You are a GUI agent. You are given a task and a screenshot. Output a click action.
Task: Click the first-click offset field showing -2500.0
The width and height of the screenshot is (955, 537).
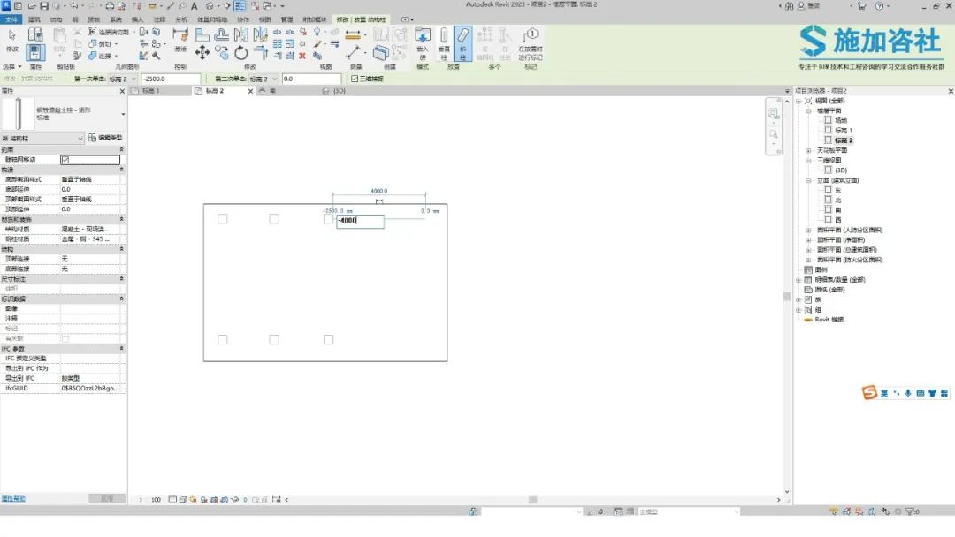(171, 79)
